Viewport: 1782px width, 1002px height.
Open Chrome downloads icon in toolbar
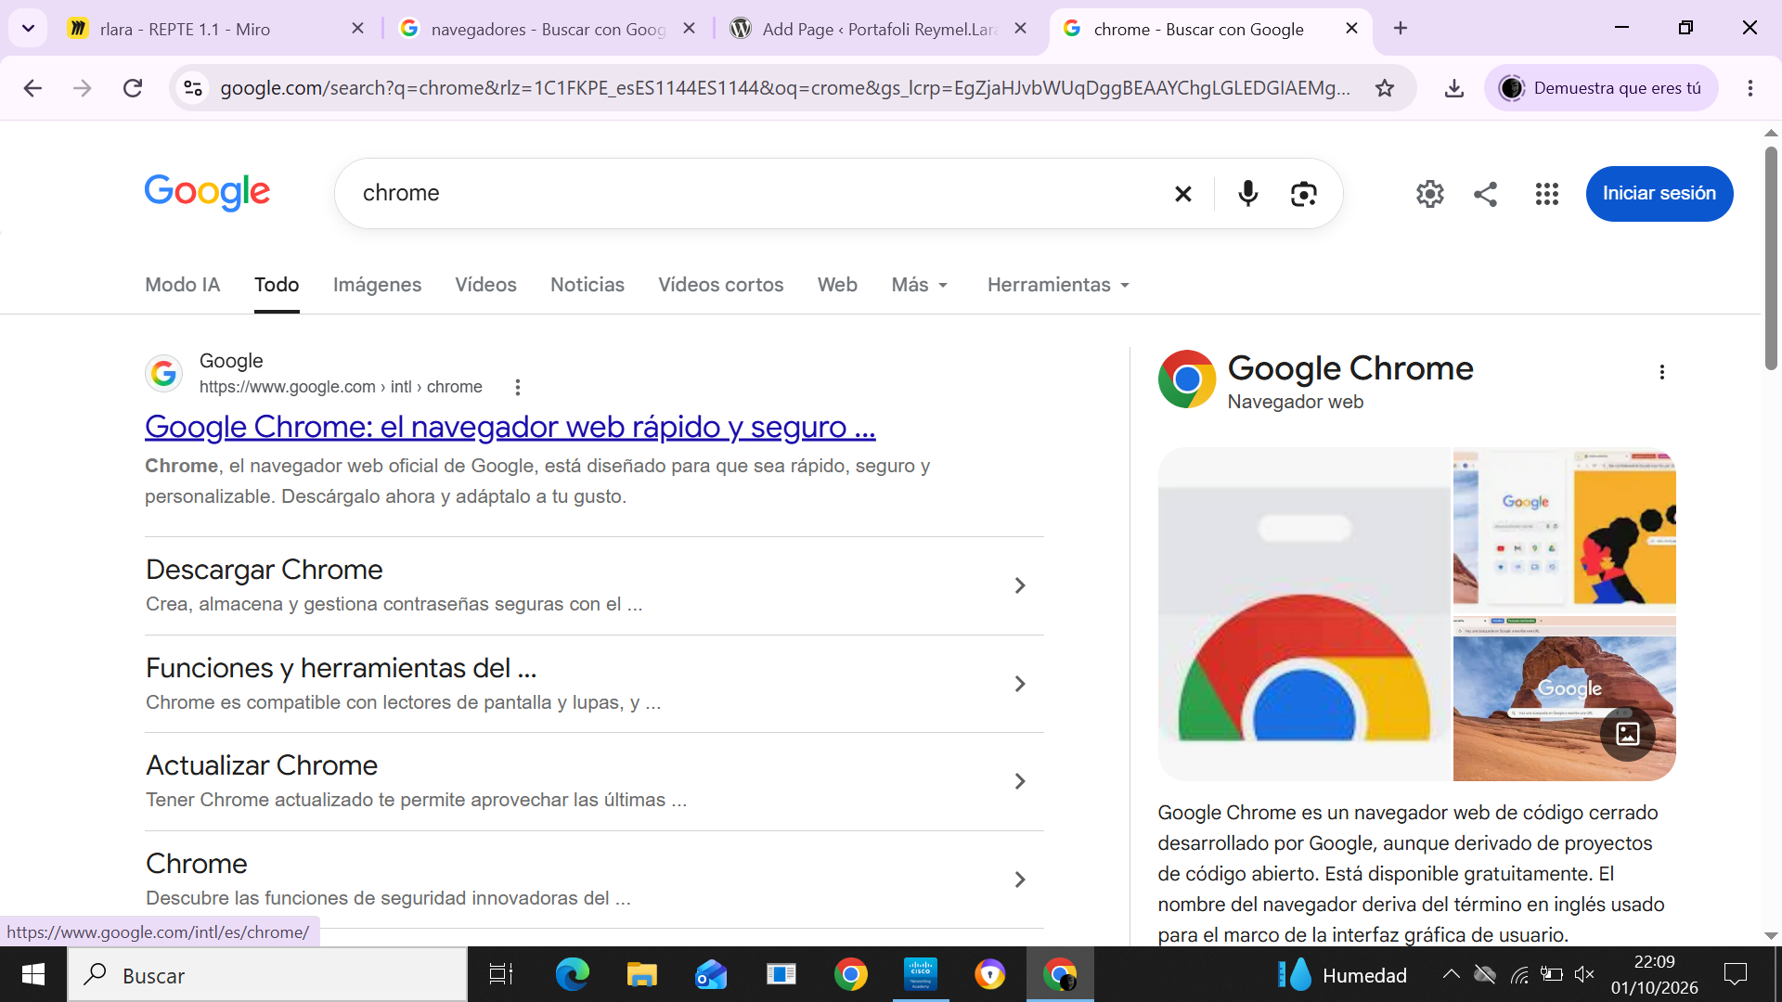pyautogui.click(x=1454, y=88)
